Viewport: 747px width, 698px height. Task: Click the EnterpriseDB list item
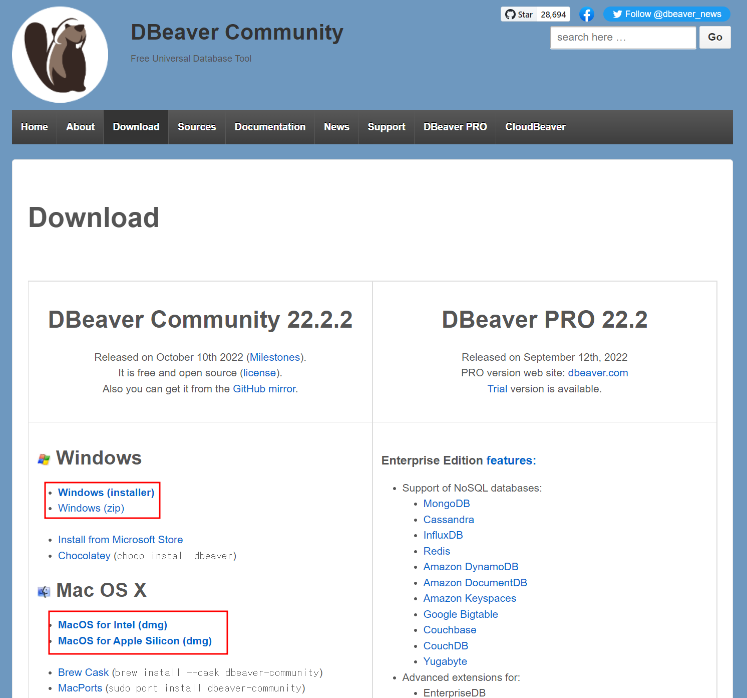click(455, 693)
